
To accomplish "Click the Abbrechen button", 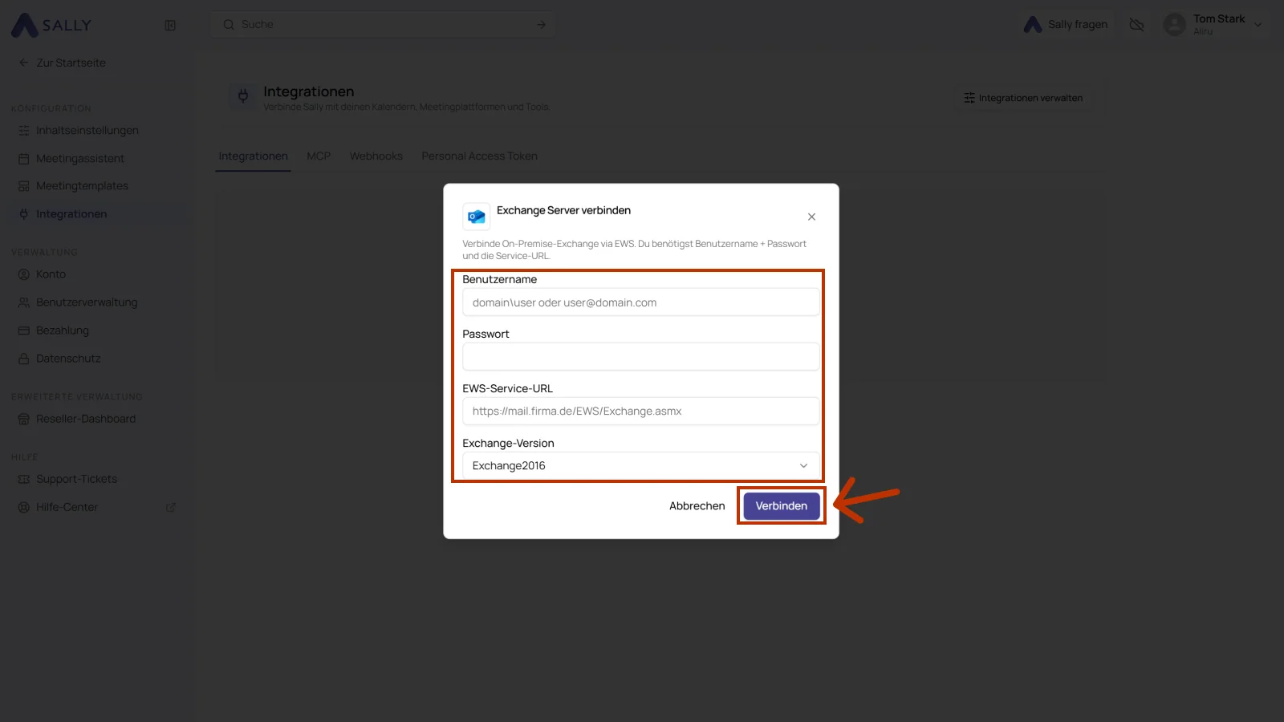I will 697,505.
